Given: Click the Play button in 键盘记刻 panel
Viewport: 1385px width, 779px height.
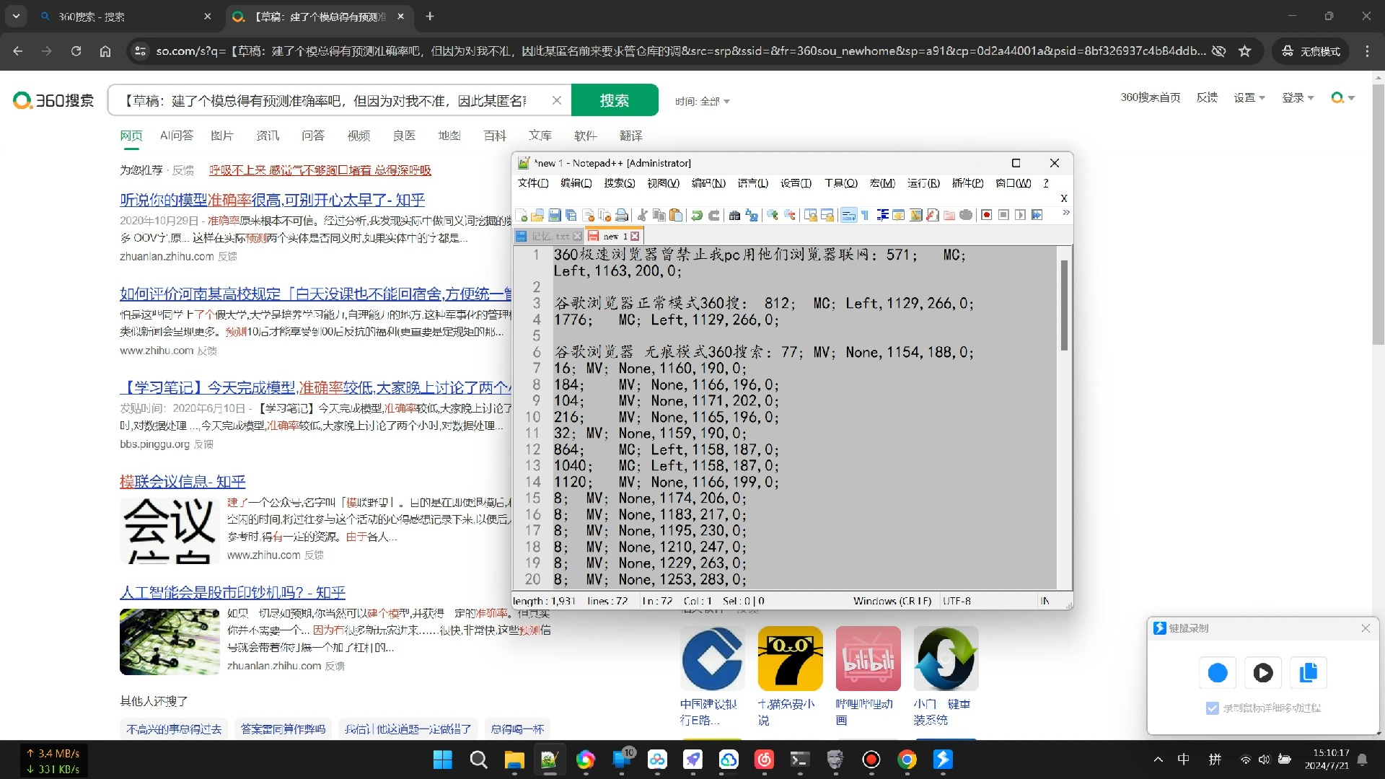Looking at the screenshot, I should (1263, 674).
